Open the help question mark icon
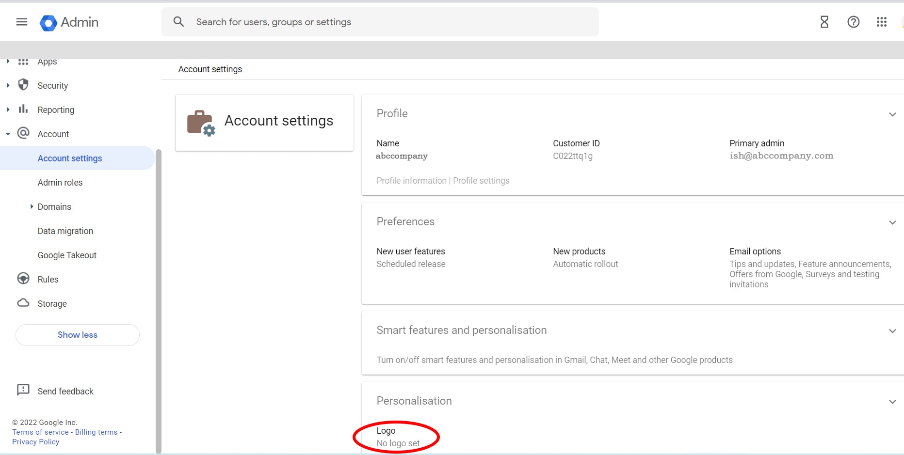The height and width of the screenshot is (455, 904). pos(854,22)
